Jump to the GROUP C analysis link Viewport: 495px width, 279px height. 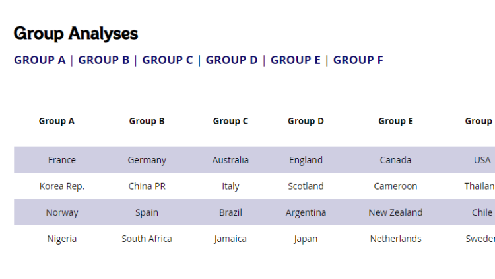pos(168,60)
